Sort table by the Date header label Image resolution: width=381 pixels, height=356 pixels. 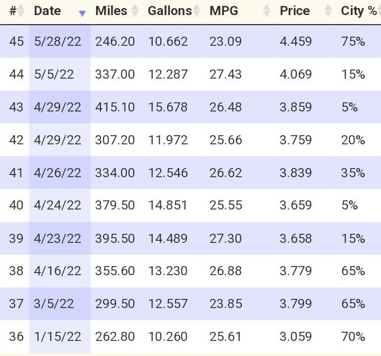[47, 10]
